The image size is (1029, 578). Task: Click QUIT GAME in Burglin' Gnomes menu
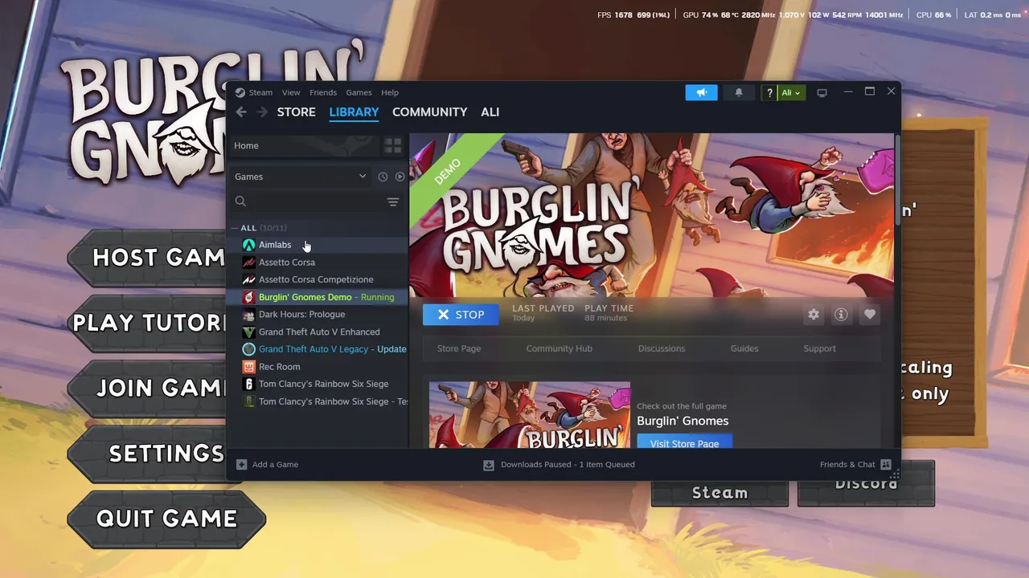[x=166, y=519]
